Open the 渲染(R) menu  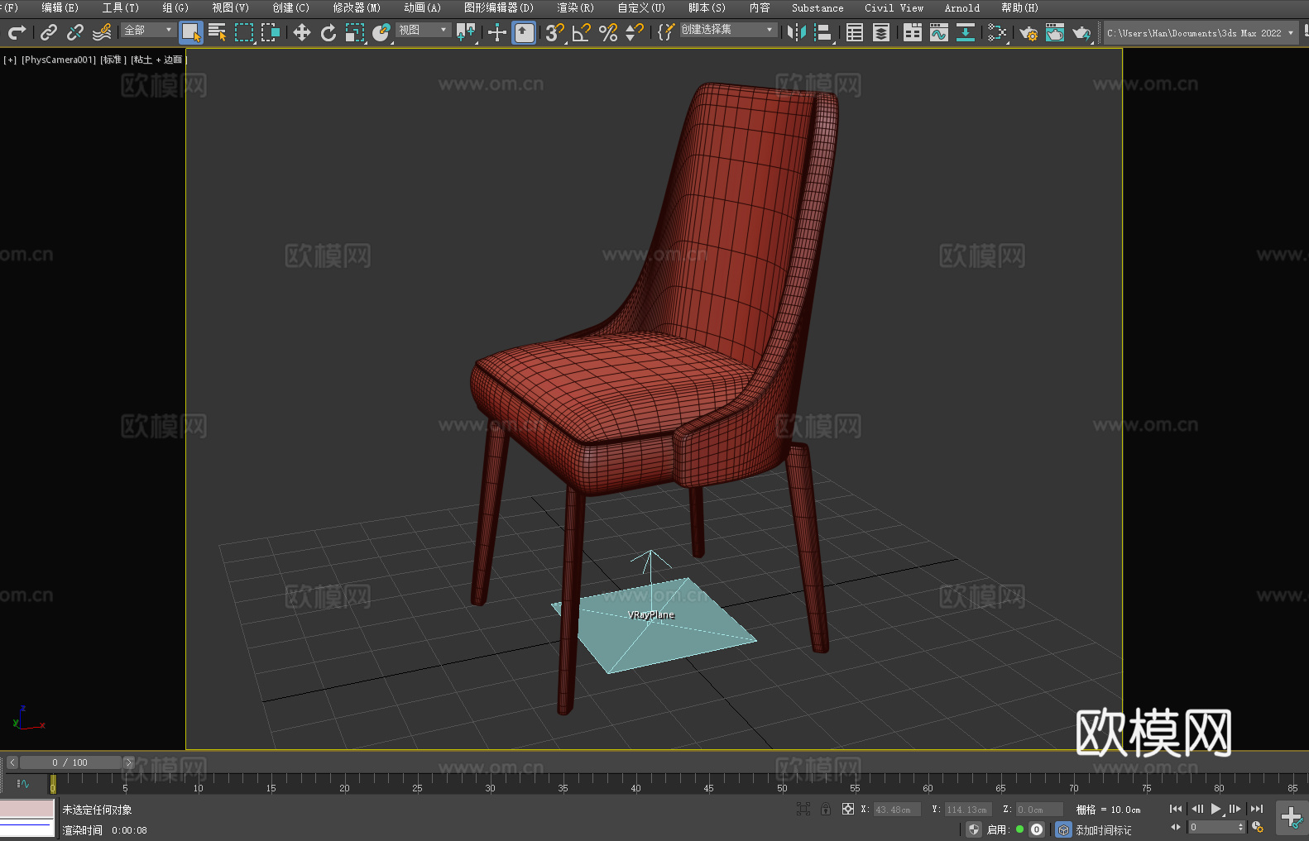575,7
